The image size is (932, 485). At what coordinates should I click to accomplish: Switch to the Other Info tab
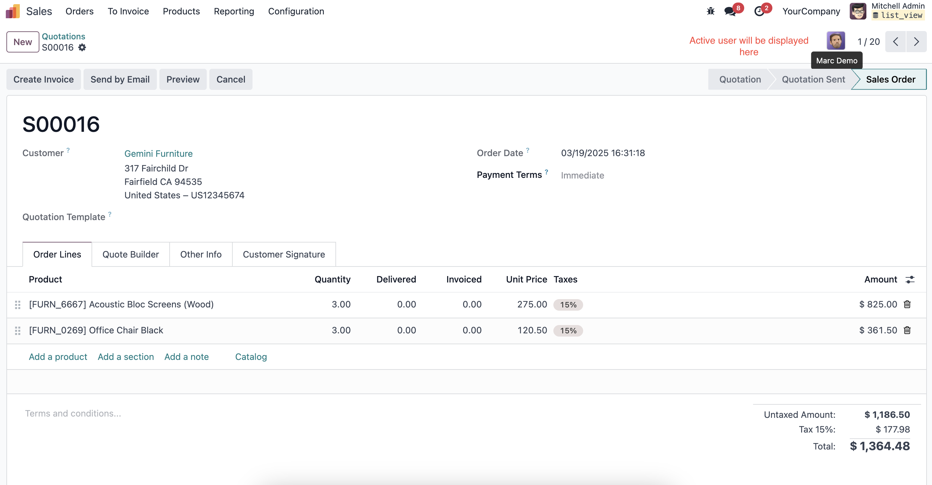pyautogui.click(x=201, y=254)
